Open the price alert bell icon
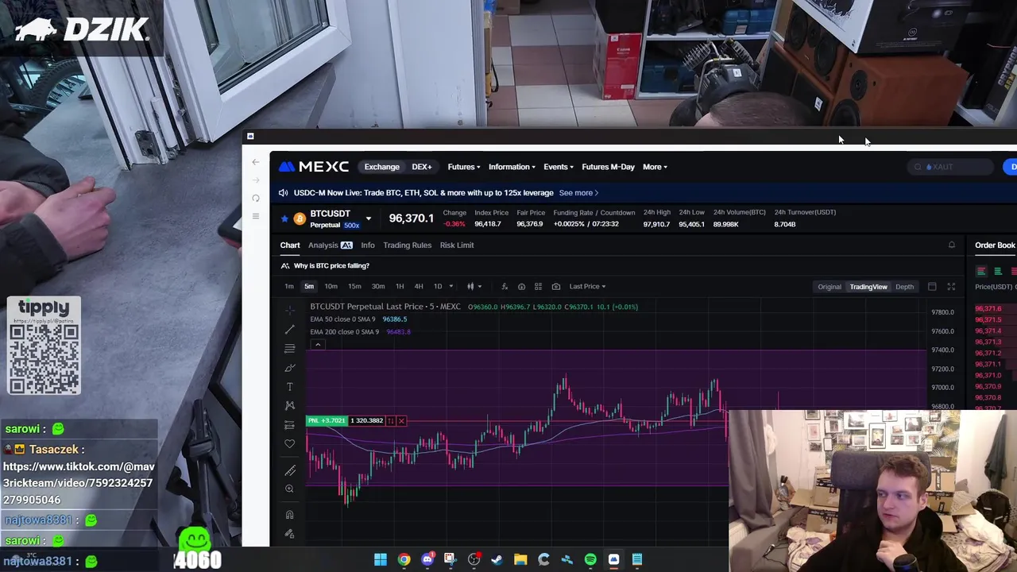 pyautogui.click(x=952, y=245)
